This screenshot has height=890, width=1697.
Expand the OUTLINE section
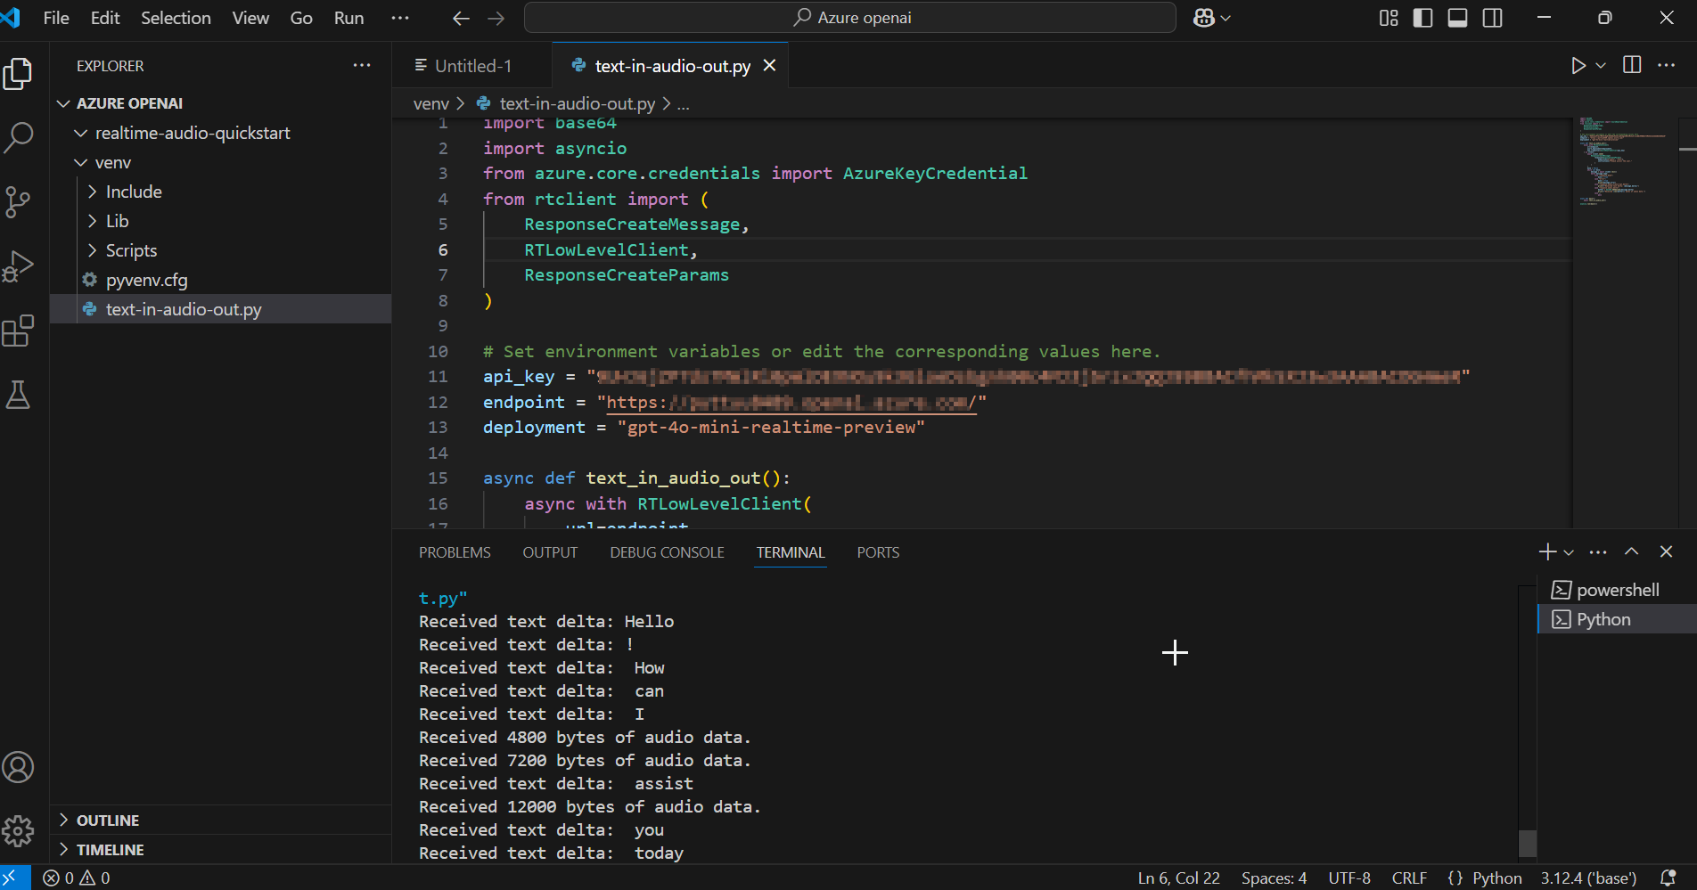click(220, 820)
